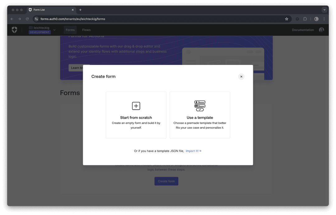
Task: Open the leichteckig tenant switcher chevron
Action: pyautogui.click(x=54, y=30)
